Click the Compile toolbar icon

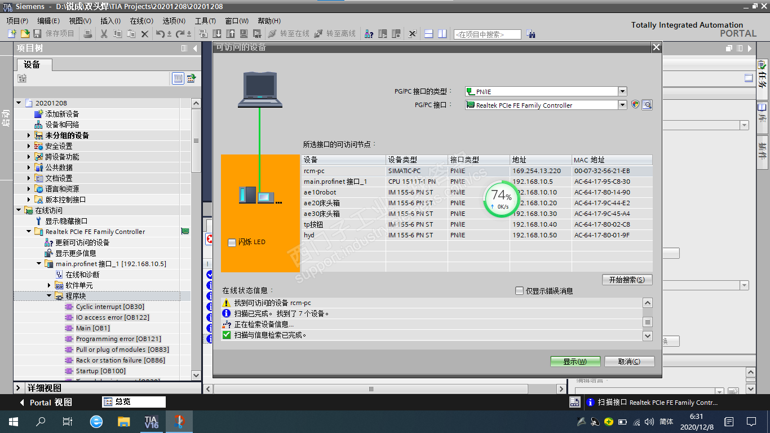[203, 34]
